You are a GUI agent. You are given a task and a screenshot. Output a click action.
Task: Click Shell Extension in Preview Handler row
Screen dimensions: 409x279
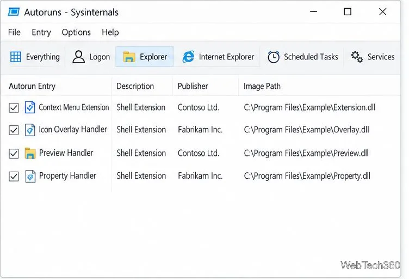pos(141,153)
